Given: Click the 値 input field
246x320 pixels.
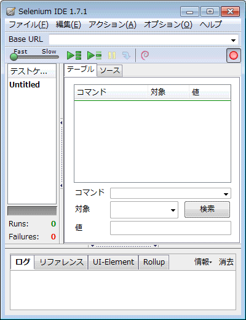Looking at the screenshot, I should 170,228.
